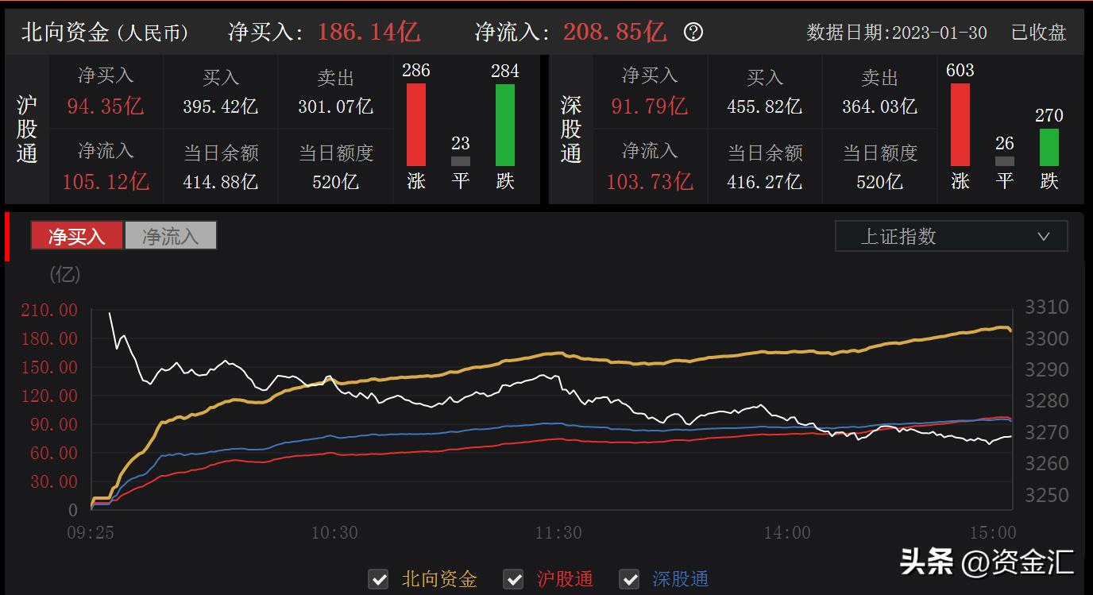Select the 沪股通 legend label

point(565,579)
